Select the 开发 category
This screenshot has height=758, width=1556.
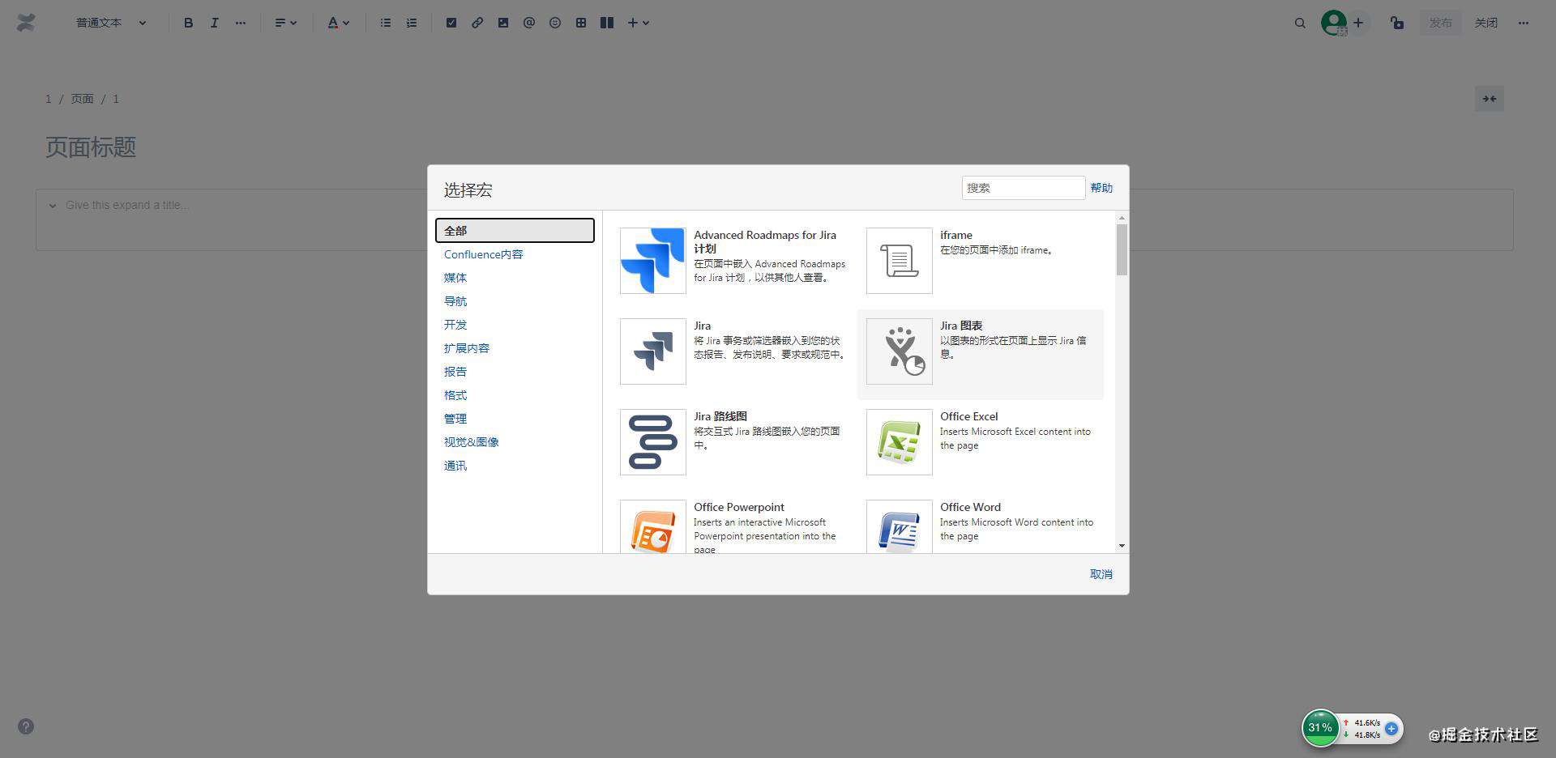(455, 325)
